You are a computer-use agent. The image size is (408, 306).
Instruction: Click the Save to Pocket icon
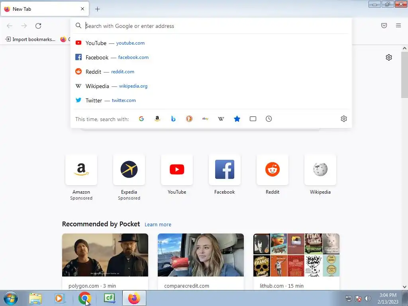tap(384, 25)
